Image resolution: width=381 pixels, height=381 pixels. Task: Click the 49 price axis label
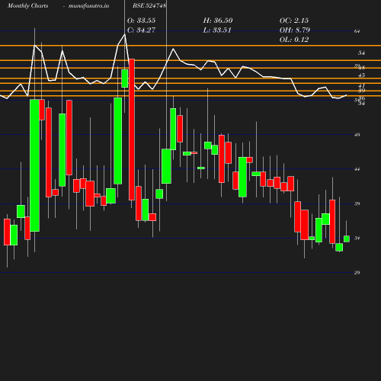(357, 135)
